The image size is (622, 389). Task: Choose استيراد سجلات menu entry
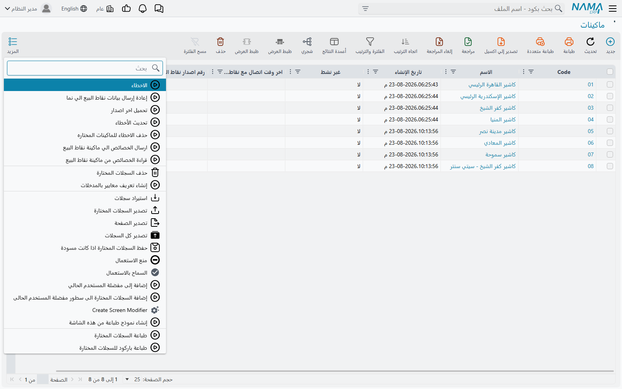pyautogui.click(x=85, y=198)
